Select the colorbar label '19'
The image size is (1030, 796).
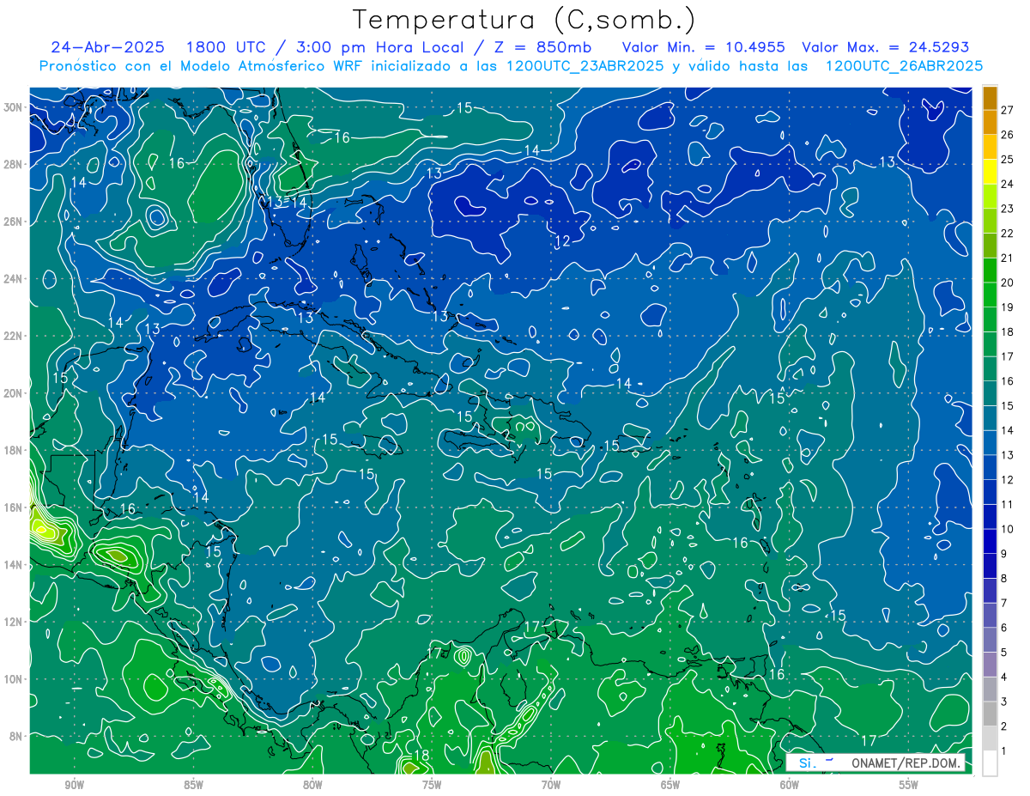[x=1008, y=307]
